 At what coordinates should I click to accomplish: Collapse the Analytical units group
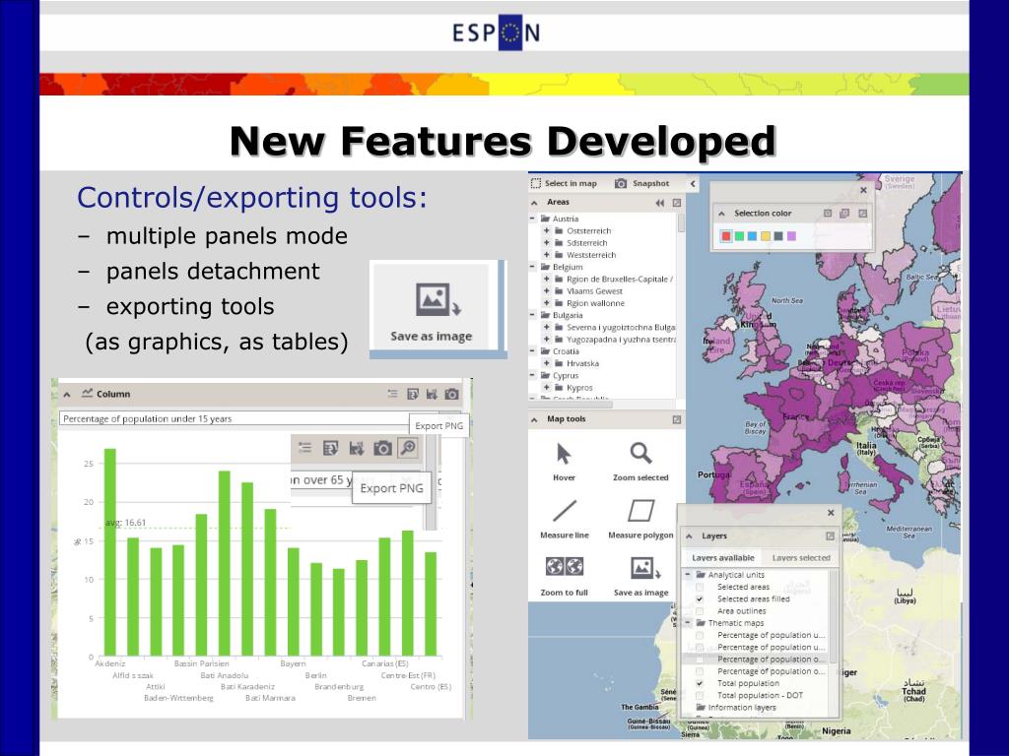coord(688,575)
